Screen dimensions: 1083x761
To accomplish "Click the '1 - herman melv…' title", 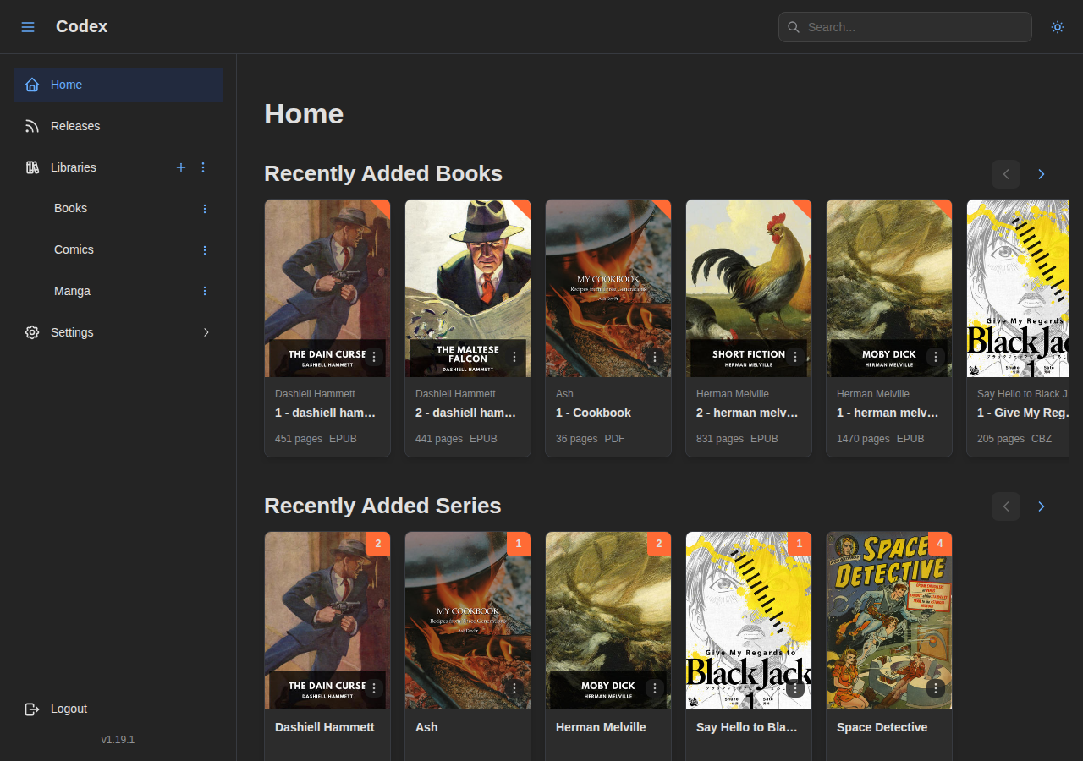I will click(x=888, y=413).
